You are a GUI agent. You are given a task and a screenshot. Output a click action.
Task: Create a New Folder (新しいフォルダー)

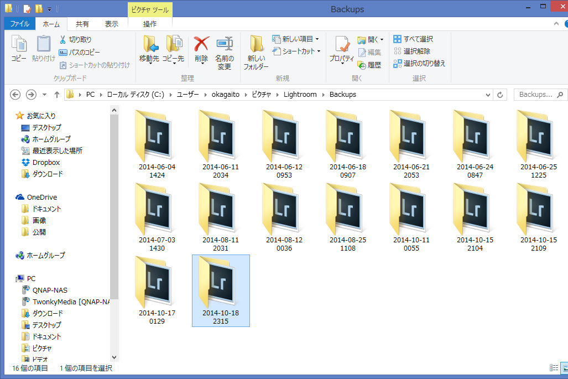(x=256, y=53)
